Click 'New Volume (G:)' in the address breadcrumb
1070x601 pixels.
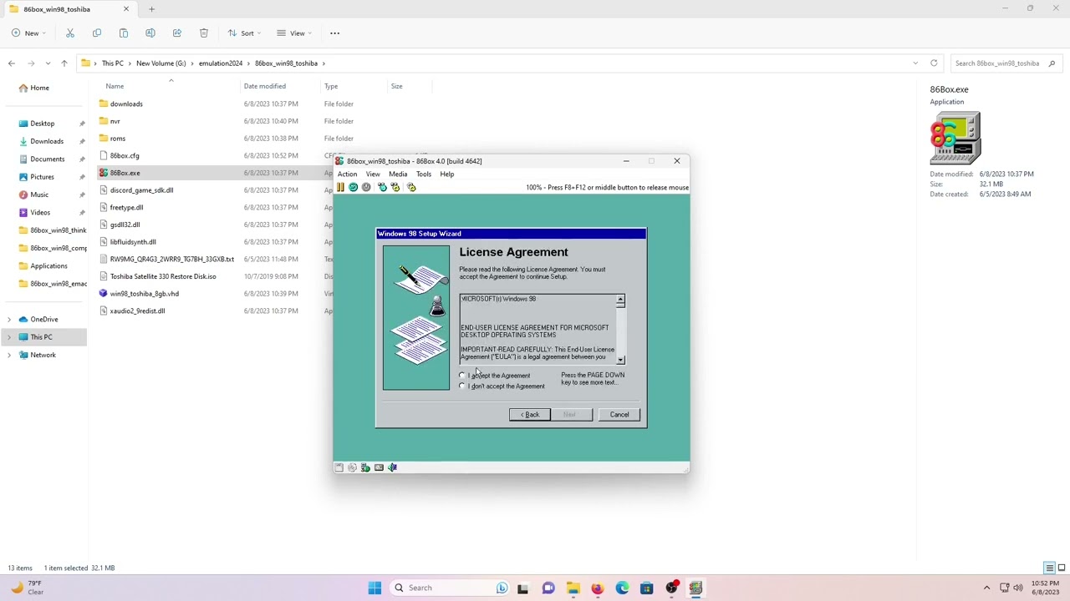161,63
